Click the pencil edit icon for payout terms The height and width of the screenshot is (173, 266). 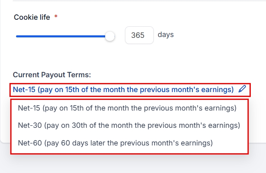coord(242,89)
